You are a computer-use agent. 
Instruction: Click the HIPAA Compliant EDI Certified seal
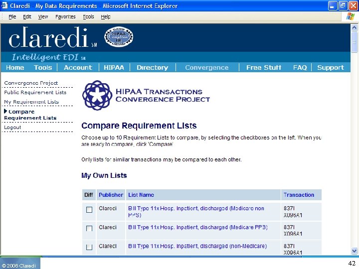coord(118,37)
